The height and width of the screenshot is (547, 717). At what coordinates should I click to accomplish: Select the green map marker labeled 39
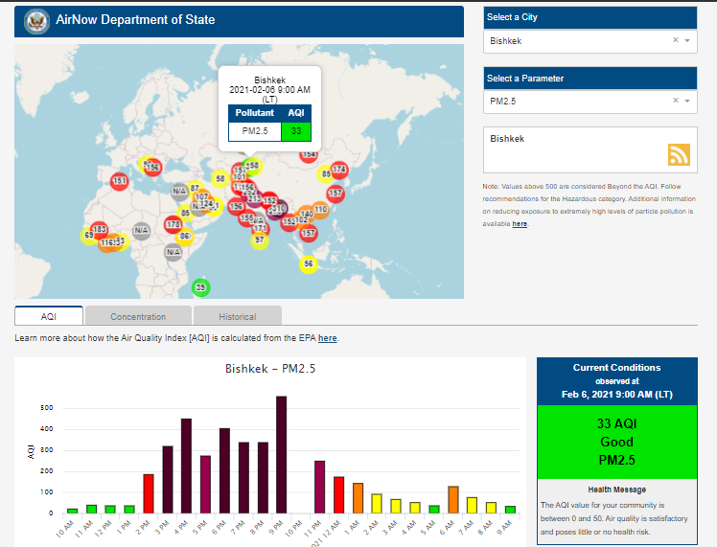click(x=200, y=287)
